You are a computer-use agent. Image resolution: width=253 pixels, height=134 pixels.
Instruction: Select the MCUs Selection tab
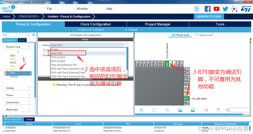click(x=13, y=119)
